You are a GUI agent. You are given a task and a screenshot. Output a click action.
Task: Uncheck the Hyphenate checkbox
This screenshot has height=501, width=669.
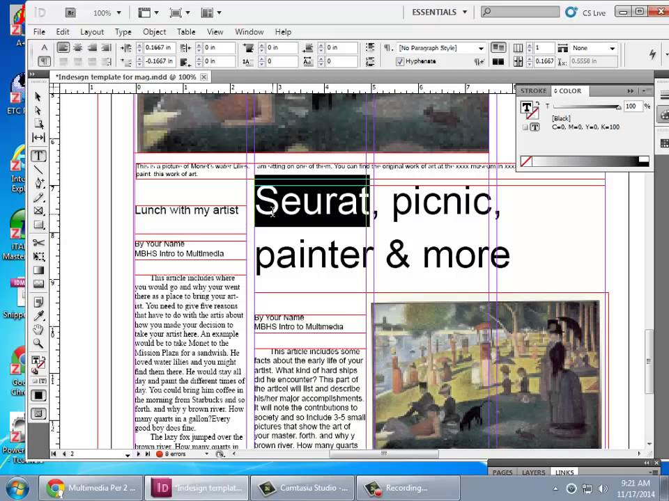point(399,62)
